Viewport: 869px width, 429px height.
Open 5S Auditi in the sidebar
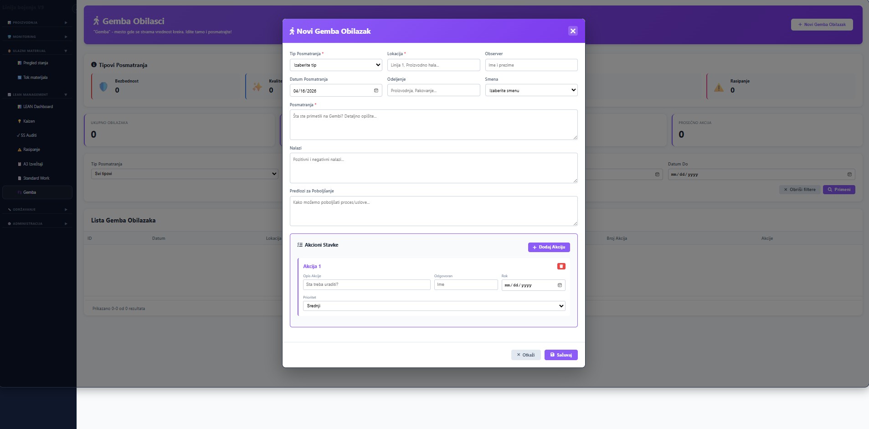[37, 135]
